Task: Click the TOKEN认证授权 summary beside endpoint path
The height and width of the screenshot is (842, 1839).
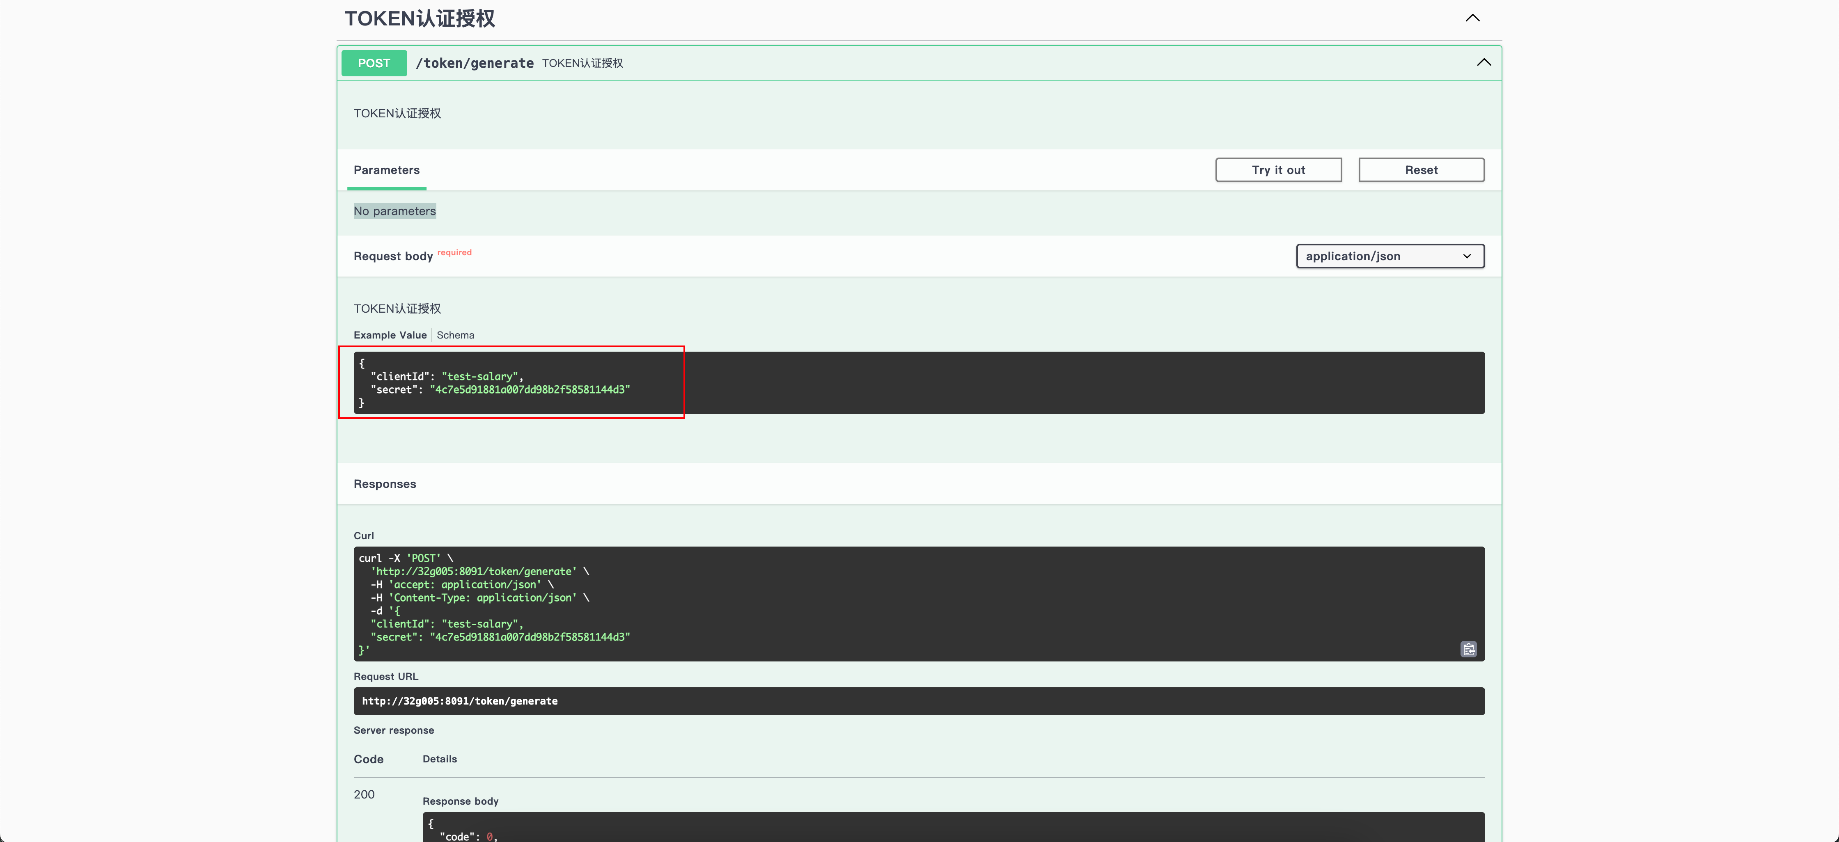Action: 582,63
